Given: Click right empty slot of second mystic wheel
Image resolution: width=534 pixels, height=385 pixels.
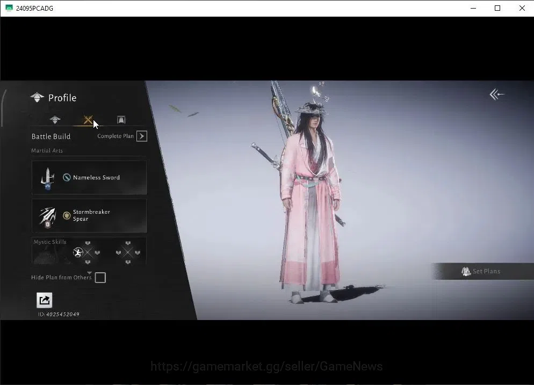Looking at the screenshot, I should (x=138, y=252).
